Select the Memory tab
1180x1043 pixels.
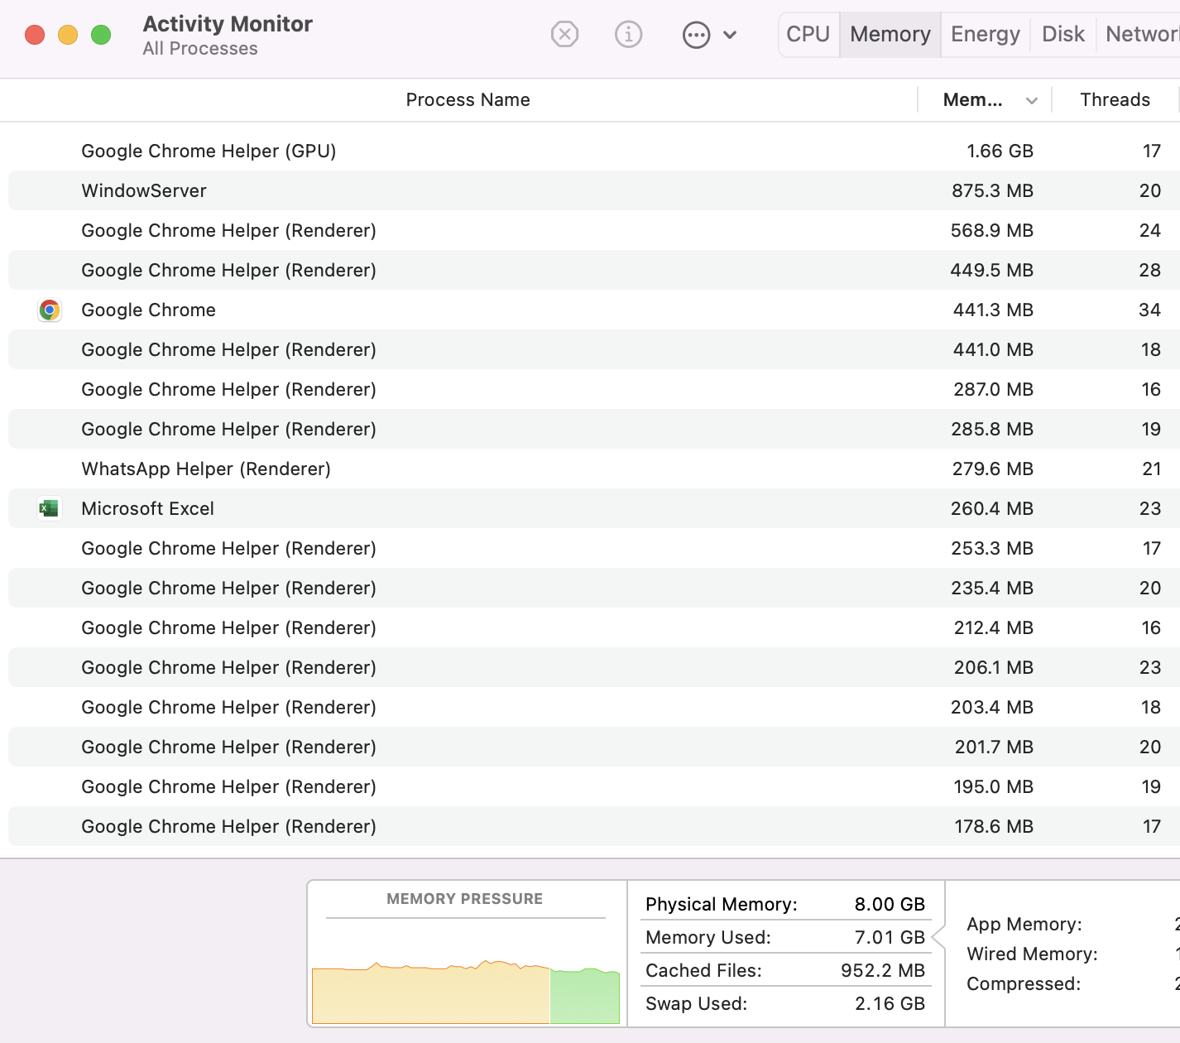(890, 35)
